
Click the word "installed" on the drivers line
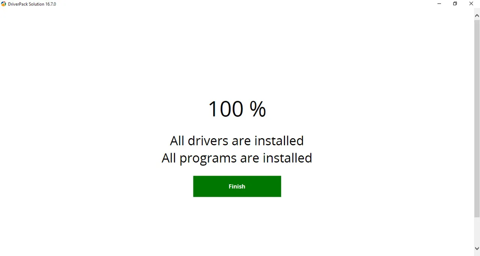click(x=279, y=141)
